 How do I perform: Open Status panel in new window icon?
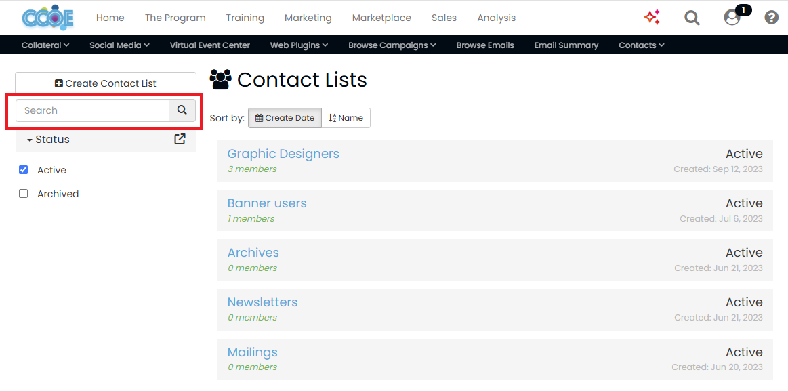click(180, 139)
